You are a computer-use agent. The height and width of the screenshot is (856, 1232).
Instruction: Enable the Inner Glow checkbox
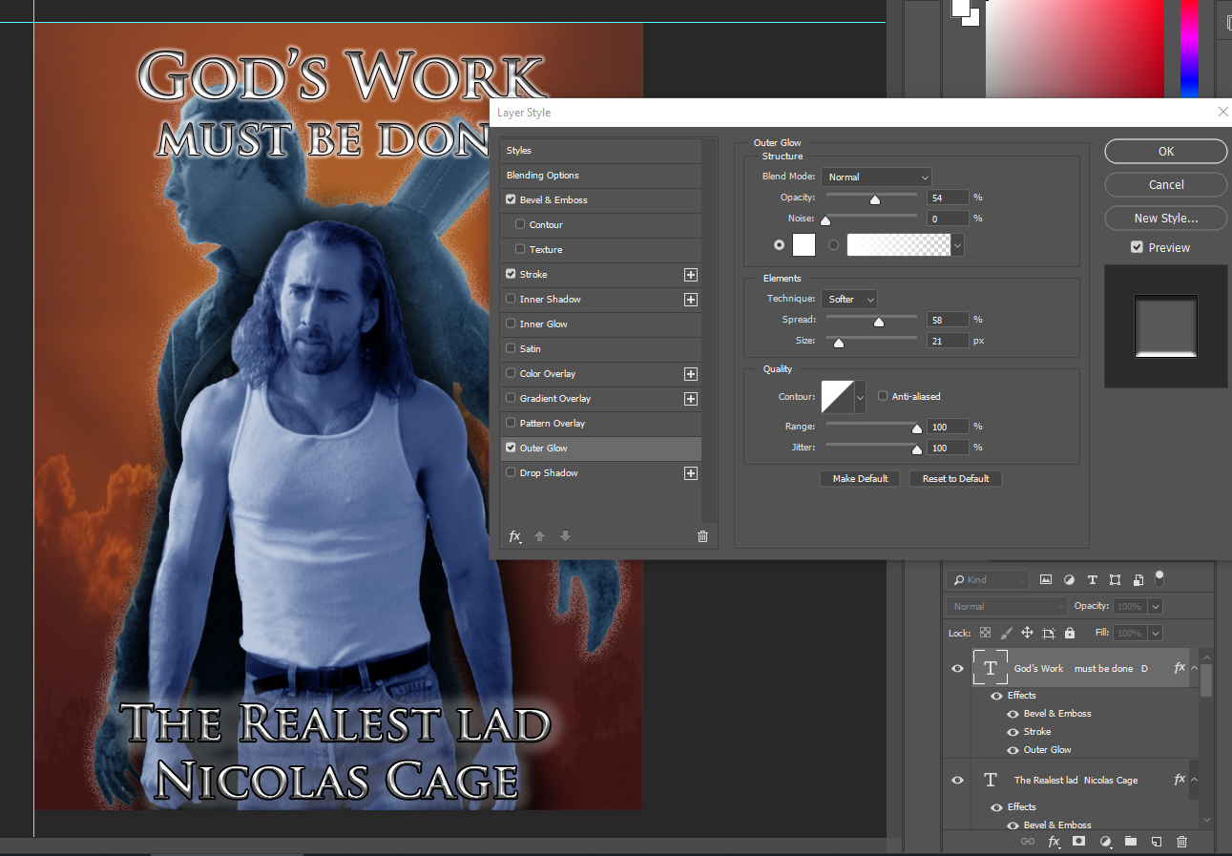512,324
